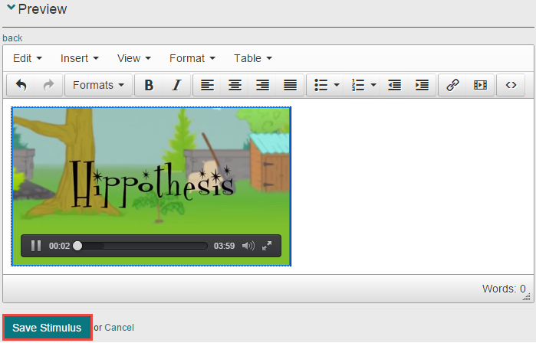536x343 pixels.
Task: Click the back link
Action: point(12,38)
